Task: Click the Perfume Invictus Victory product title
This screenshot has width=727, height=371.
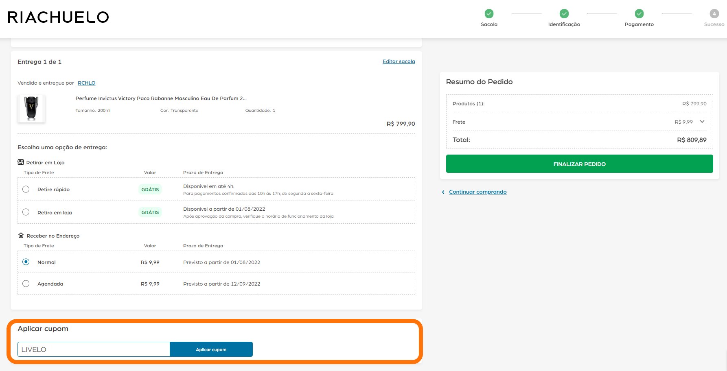Action: coord(161,98)
